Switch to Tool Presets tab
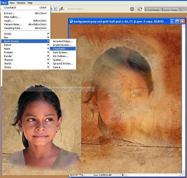Viewport: 187px width, 178px height. (x=153, y=10)
